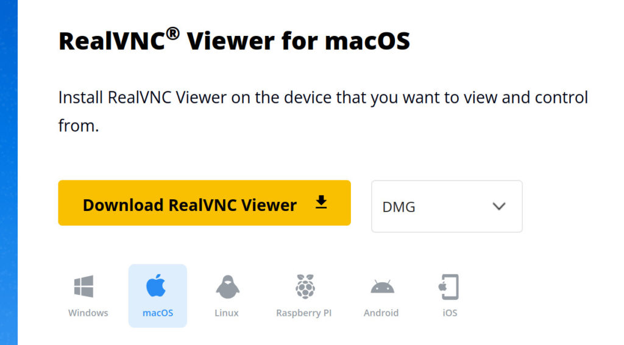Screen dimensions: 624x345
Task: Click the RealVNC Viewer for macOS heading
Action: (234, 40)
